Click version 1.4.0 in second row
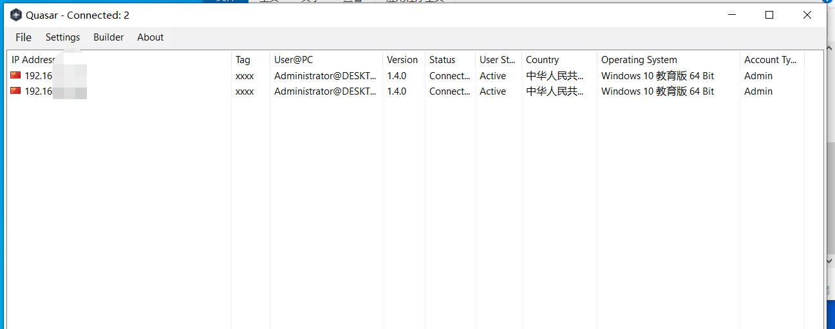The image size is (835, 329). coord(397,91)
